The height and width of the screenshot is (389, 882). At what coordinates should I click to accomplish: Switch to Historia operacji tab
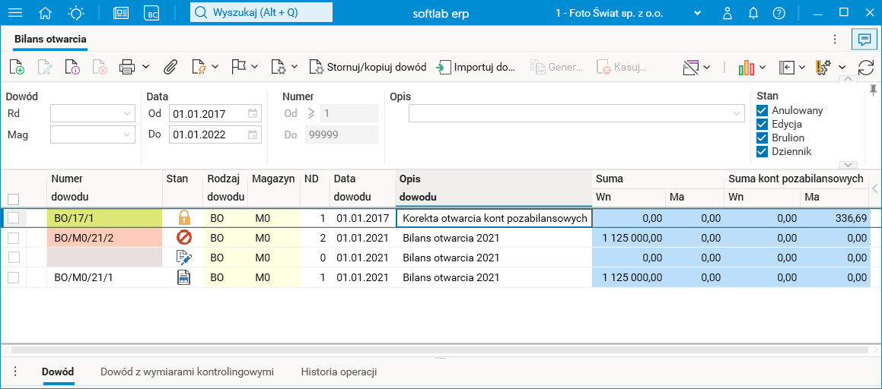click(339, 372)
